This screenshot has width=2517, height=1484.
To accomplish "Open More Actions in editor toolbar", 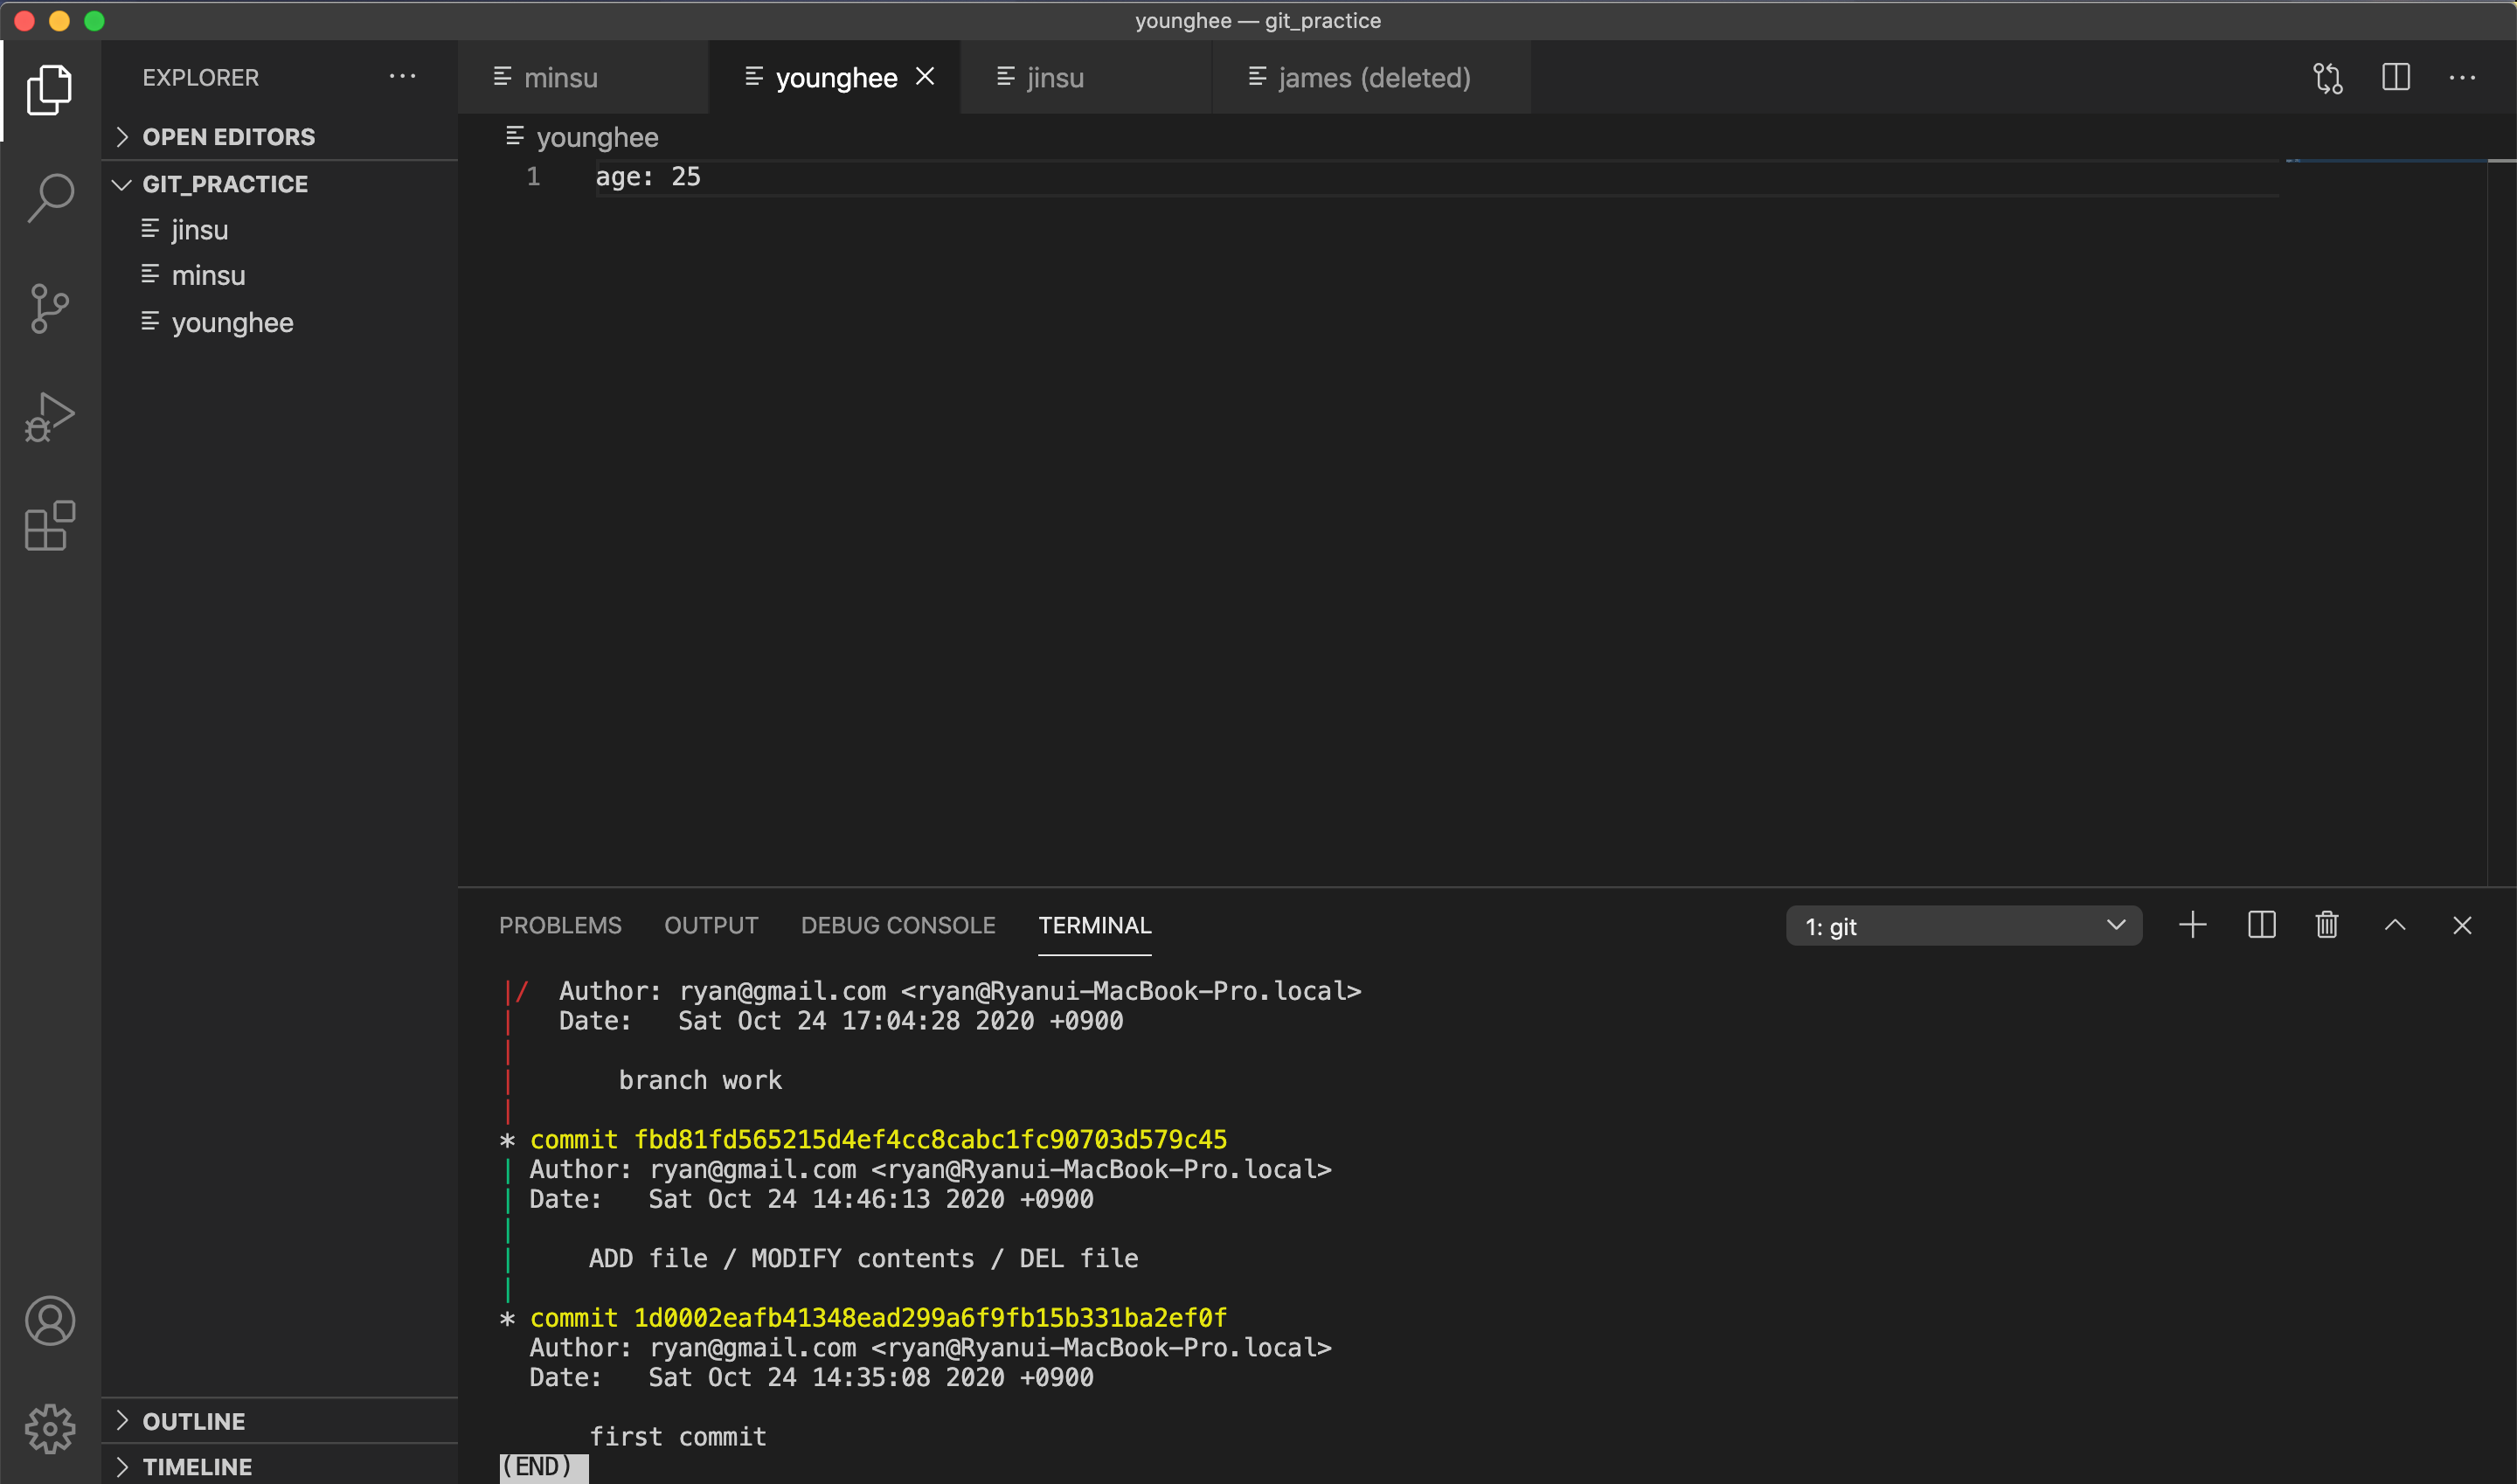I will [x=2464, y=77].
